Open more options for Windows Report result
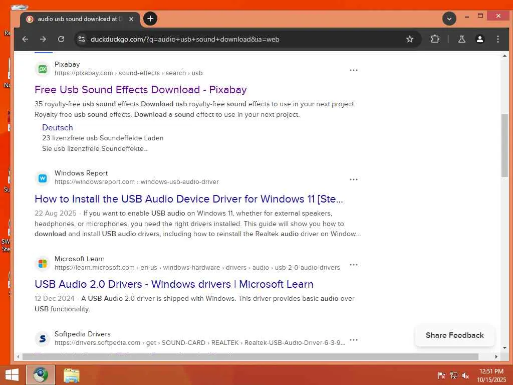 pos(354,179)
